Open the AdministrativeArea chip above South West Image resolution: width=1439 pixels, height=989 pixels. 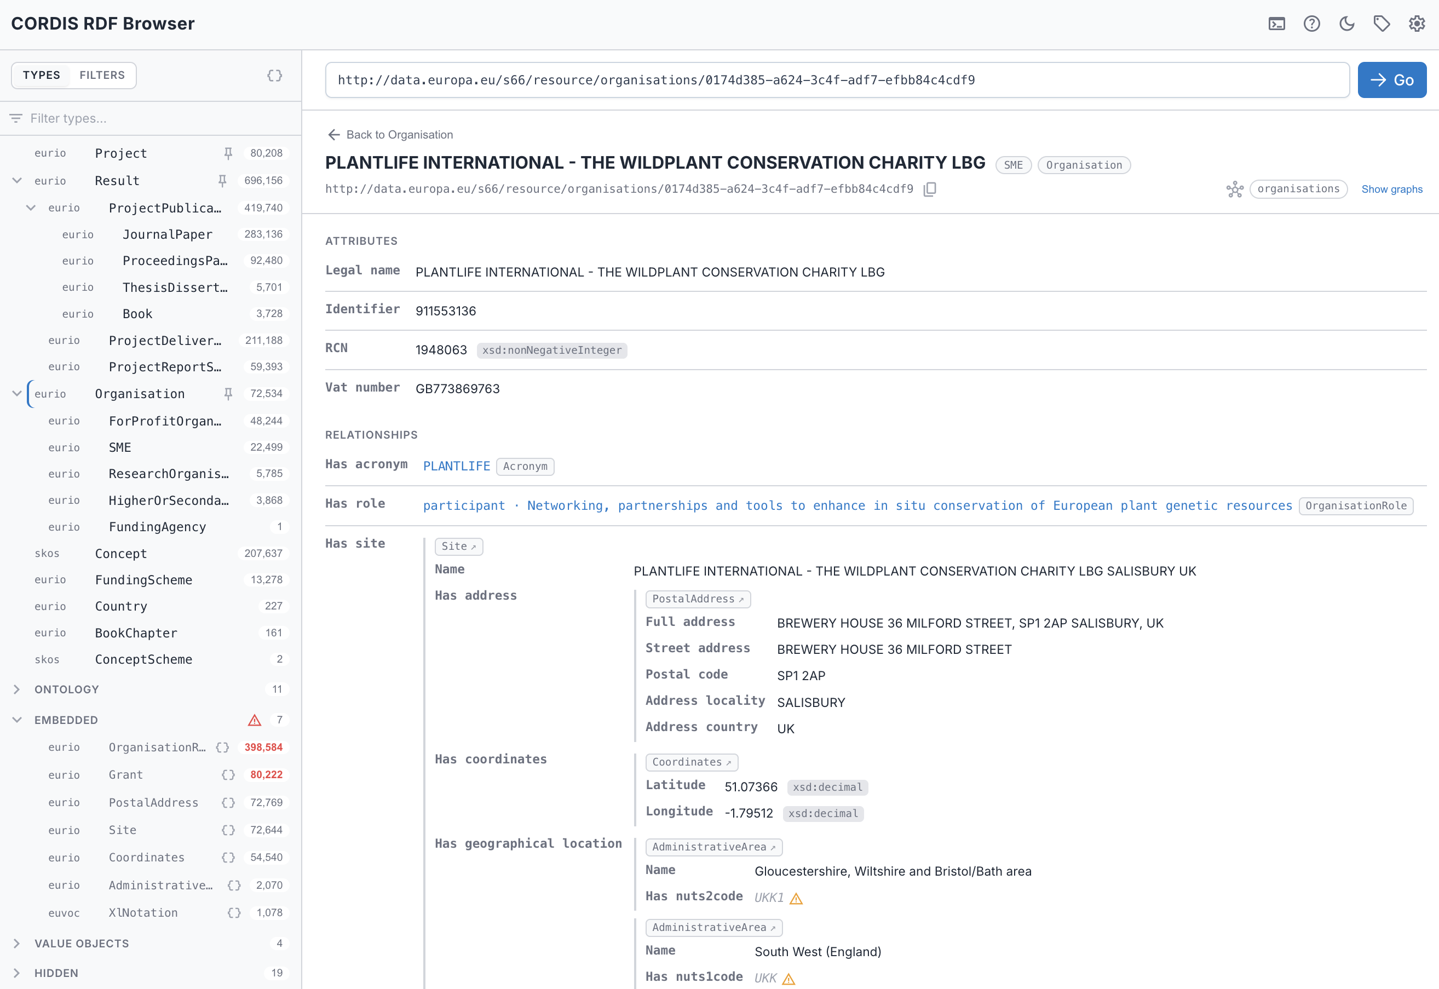coord(713,928)
